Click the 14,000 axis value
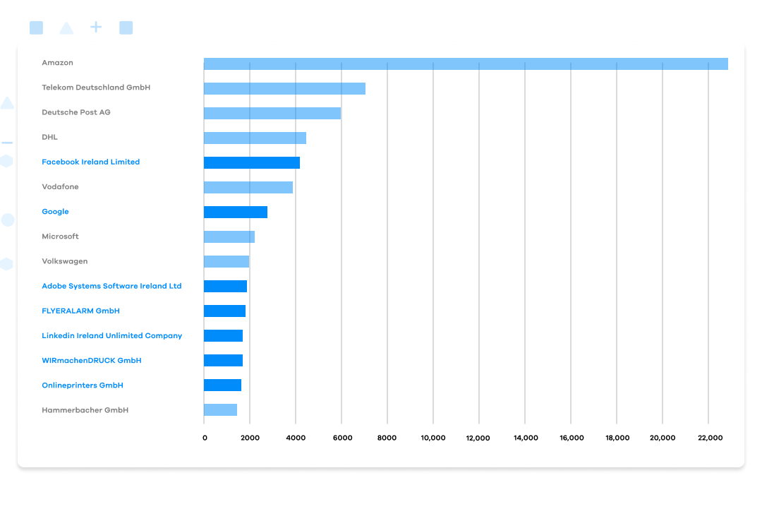 click(x=526, y=438)
